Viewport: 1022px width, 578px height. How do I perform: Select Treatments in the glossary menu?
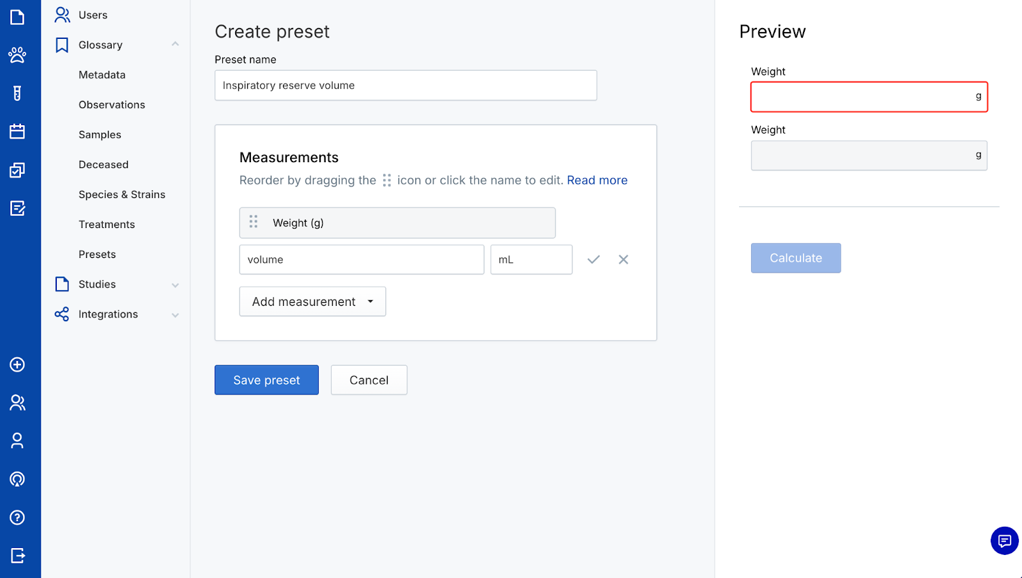(x=107, y=224)
